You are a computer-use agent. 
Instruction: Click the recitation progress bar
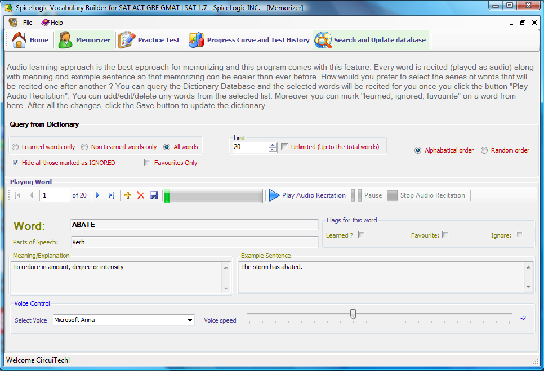coord(213,196)
